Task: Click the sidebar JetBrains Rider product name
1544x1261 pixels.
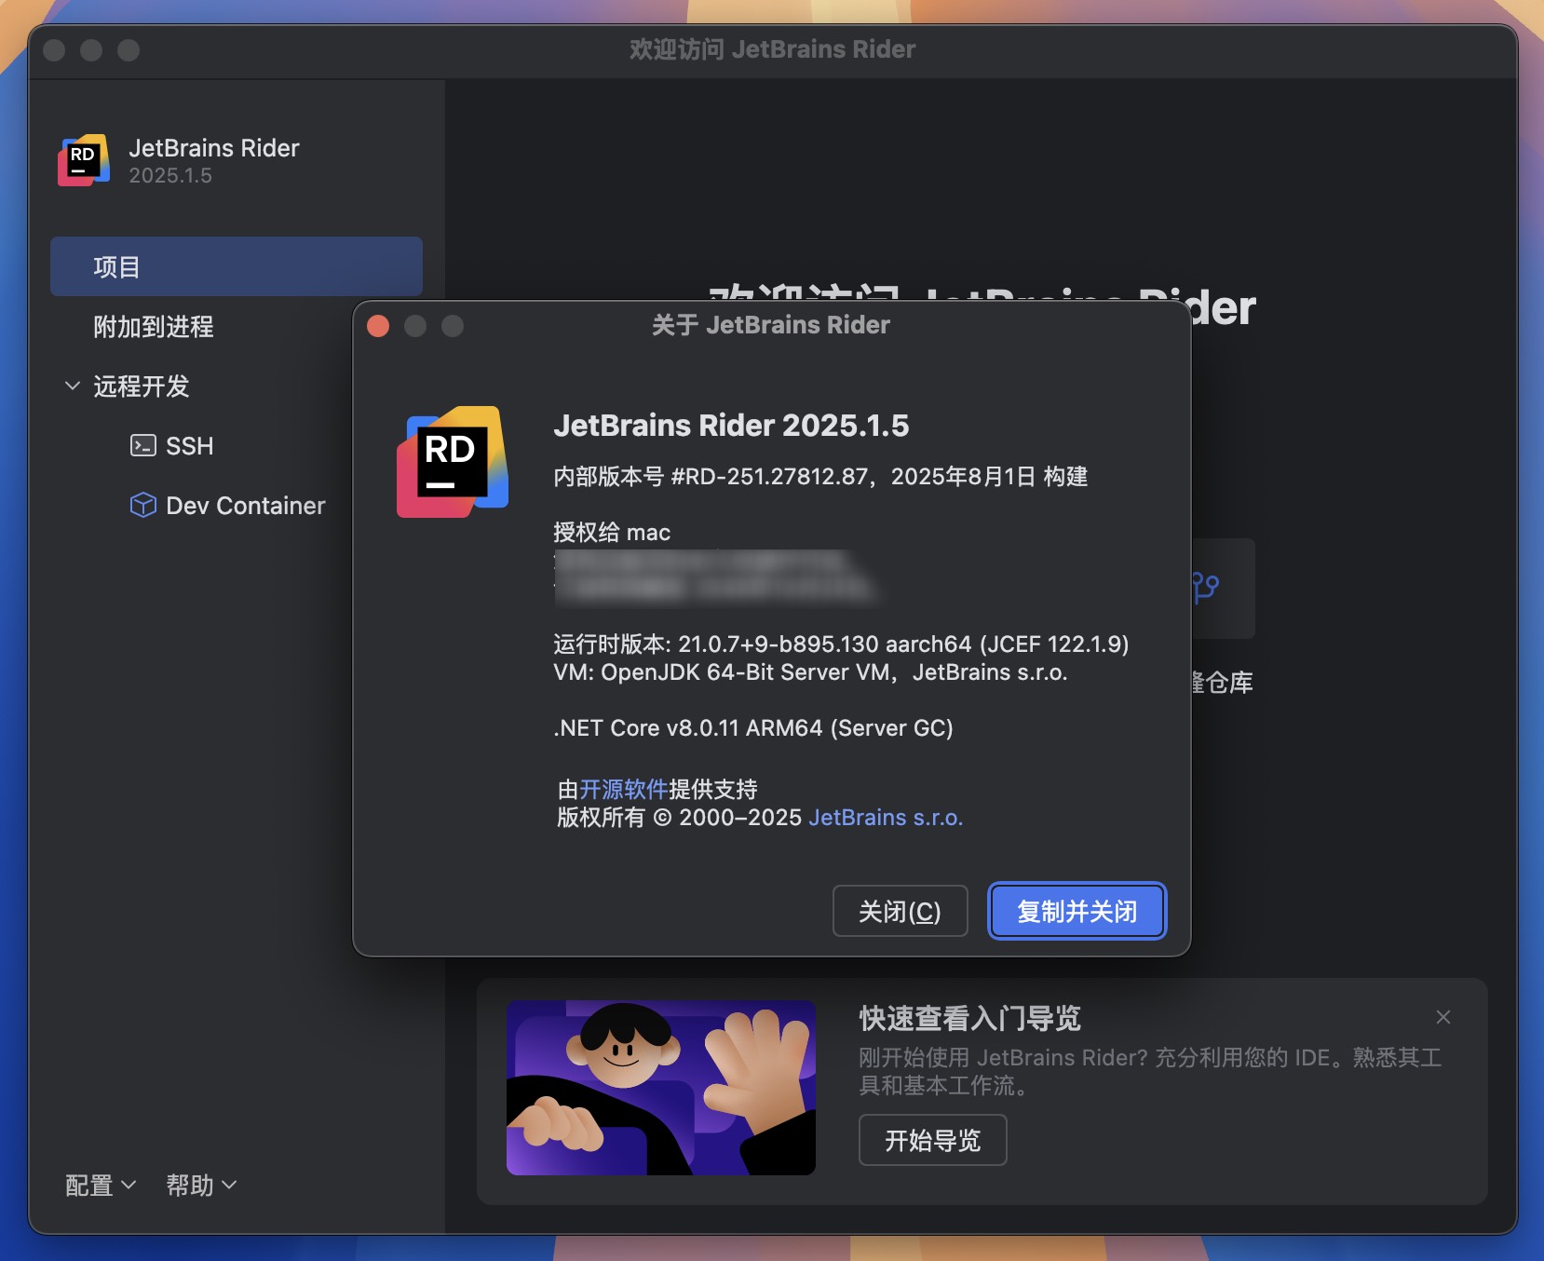Action: tap(214, 147)
